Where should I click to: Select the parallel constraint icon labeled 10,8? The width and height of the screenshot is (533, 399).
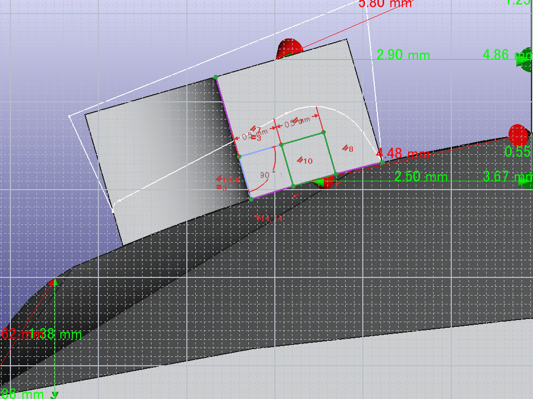pos(227,180)
